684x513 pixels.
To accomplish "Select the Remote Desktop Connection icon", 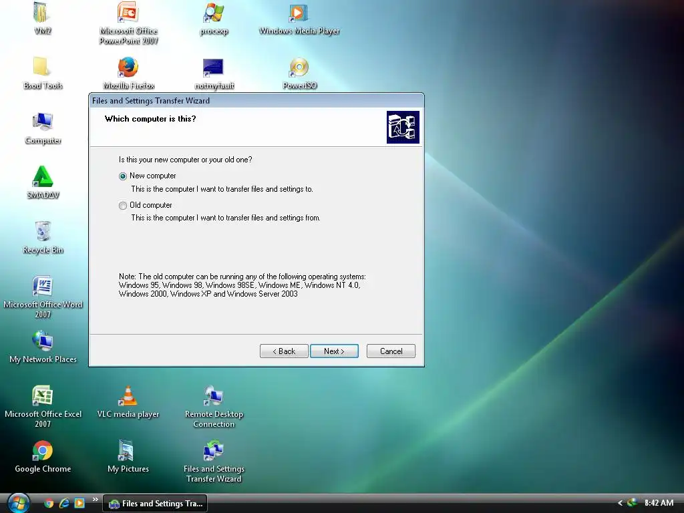I will pyautogui.click(x=214, y=395).
